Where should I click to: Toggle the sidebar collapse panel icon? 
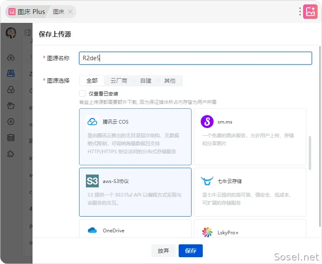click(x=28, y=32)
